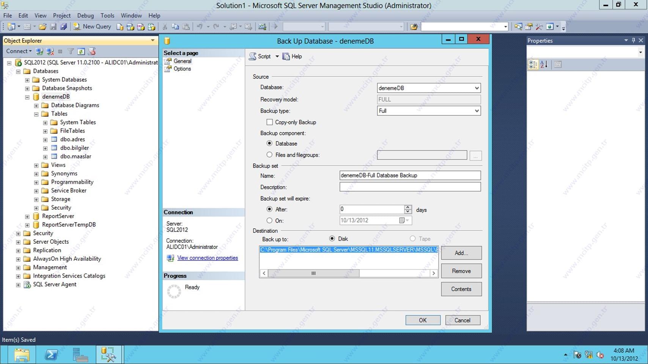
Task: Click the Filter funnel icon in Object Explorer
Action: pos(71,51)
